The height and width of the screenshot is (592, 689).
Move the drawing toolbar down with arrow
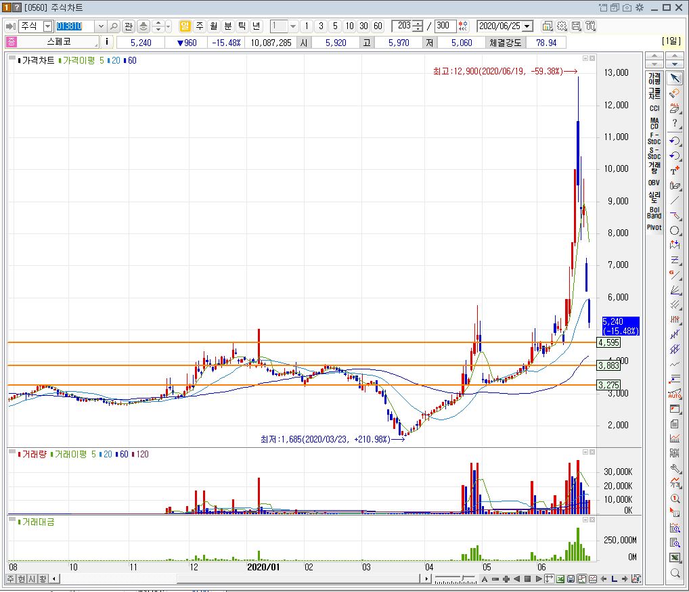(675, 64)
